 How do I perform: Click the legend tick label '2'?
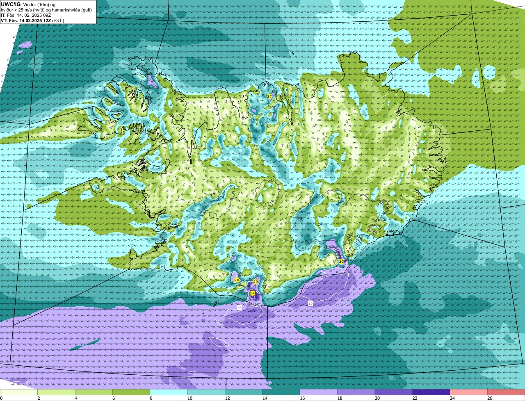tap(38, 398)
